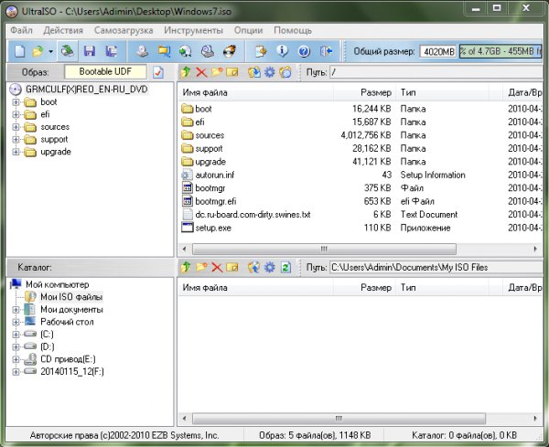Expand the CD привод(E:) node
Viewport: 549px width, 447px height.
click(x=16, y=359)
